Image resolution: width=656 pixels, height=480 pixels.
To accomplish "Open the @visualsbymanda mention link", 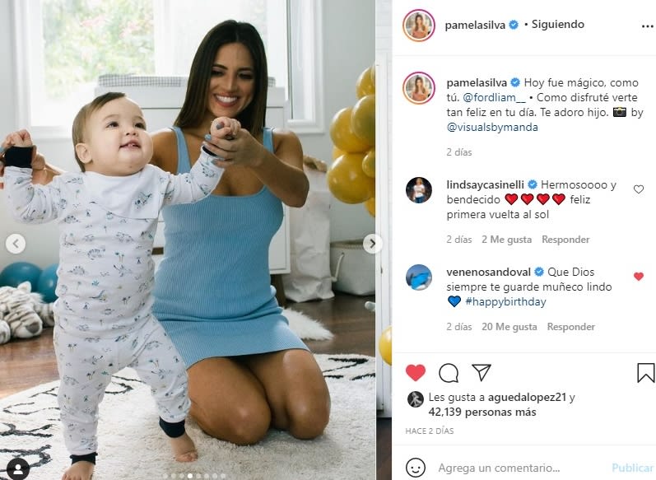I will click(492, 128).
